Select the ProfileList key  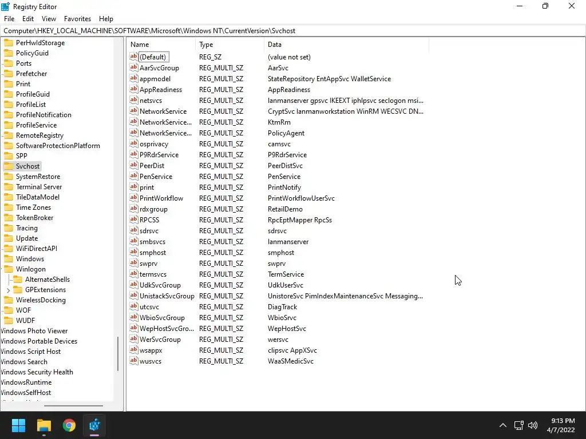tap(31, 105)
